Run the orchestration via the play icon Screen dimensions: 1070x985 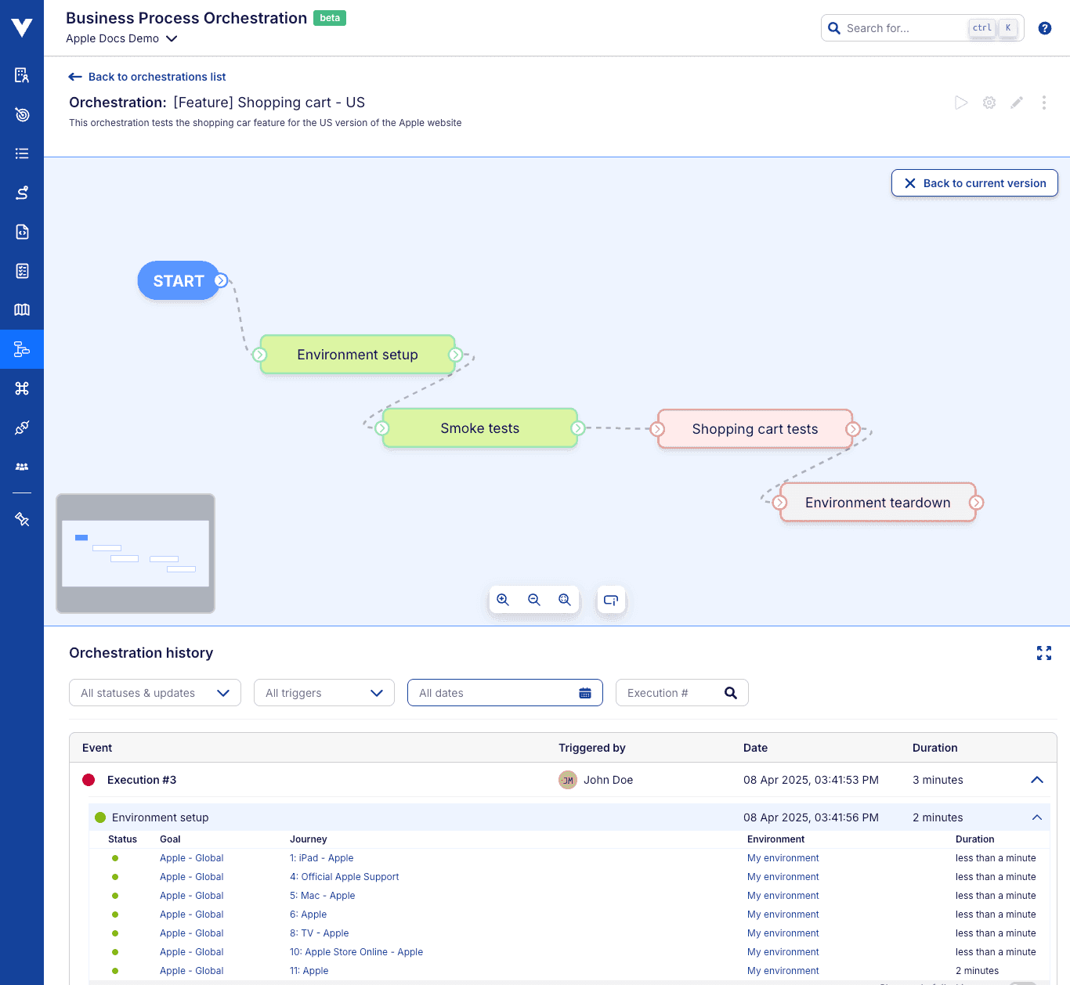(x=961, y=103)
